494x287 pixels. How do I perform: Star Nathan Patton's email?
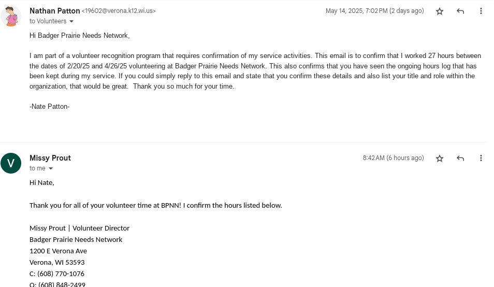point(440,11)
